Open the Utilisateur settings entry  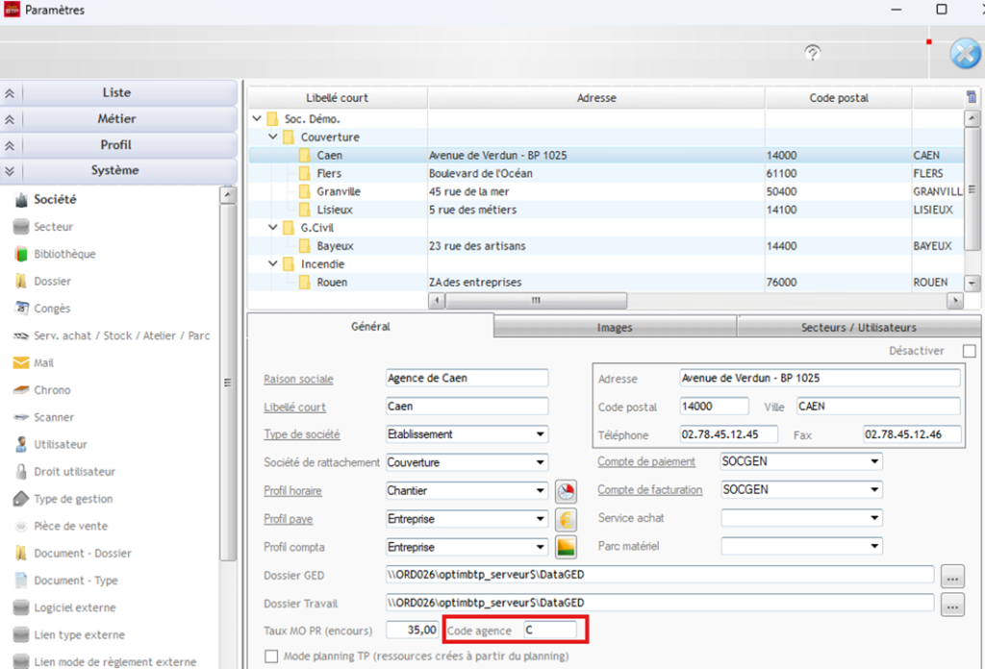pyautogui.click(x=60, y=444)
